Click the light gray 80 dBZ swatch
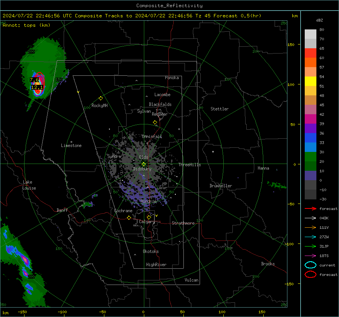Image resolution: width=339 pixels, height=317 pixels. click(x=310, y=34)
